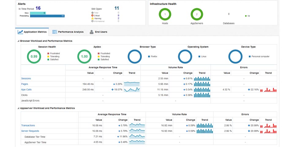Open the Server Requests link
The image size is (294, 147).
[x=30, y=131]
